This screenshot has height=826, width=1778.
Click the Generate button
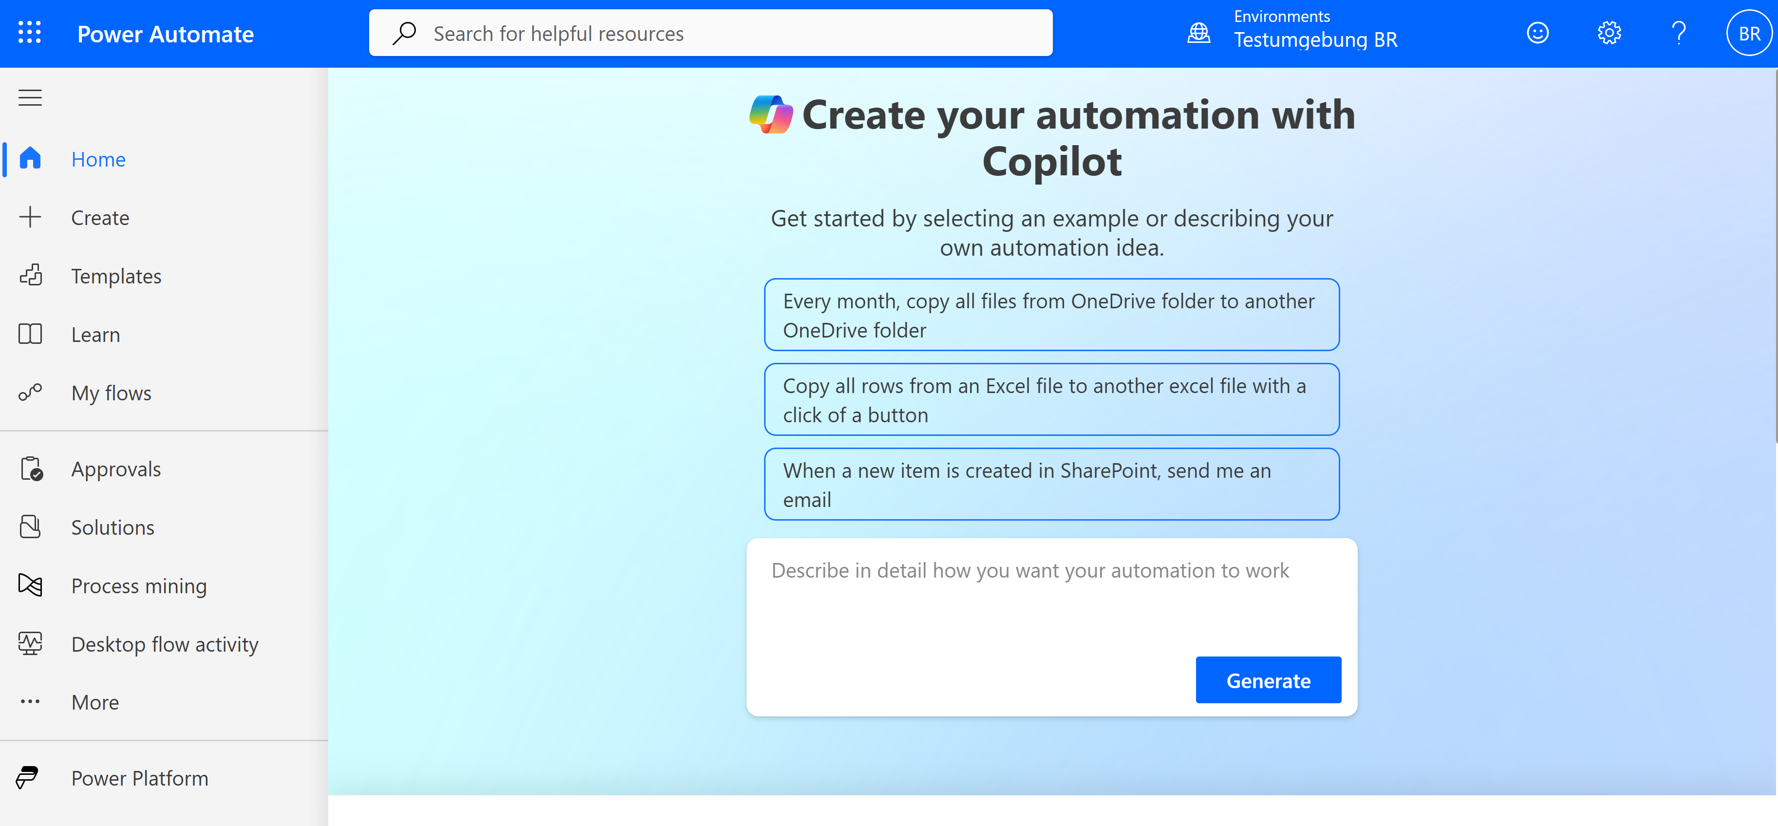pyautogui.click(x=1268, y=680)
